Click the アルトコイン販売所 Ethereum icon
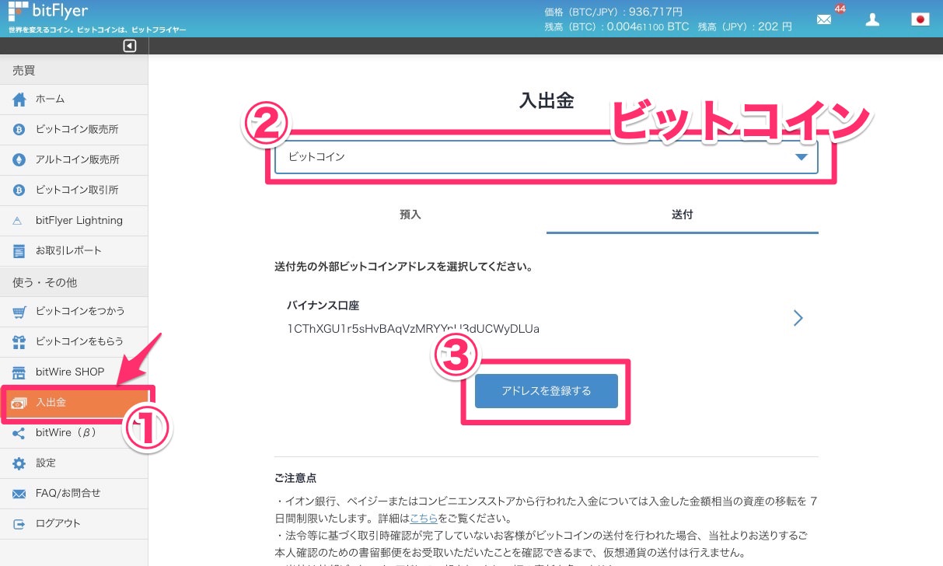Image resolution: width=943 pixels, height=566 pixels. tap(19, 160)
